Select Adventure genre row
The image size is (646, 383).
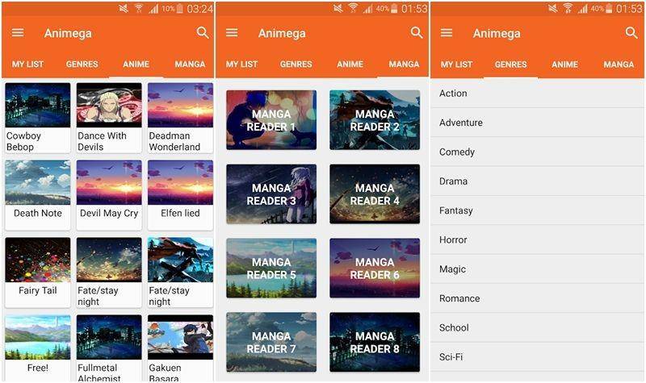coord(537,123)
